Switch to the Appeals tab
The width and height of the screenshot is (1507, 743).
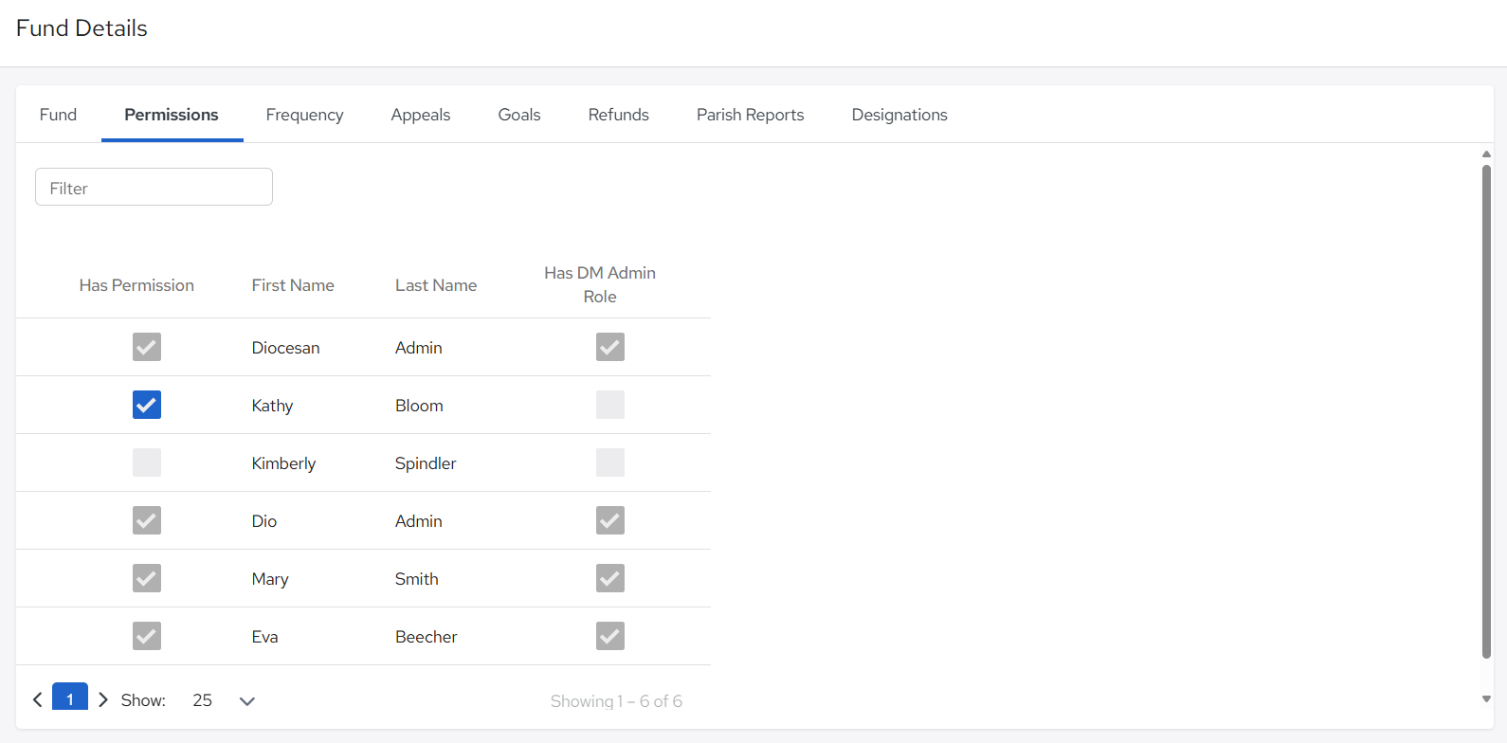421,115
